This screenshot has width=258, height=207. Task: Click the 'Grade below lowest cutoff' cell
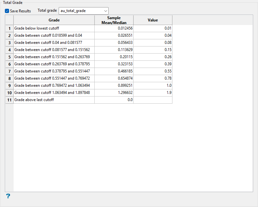pyautogui.click(x=54, y=28)
